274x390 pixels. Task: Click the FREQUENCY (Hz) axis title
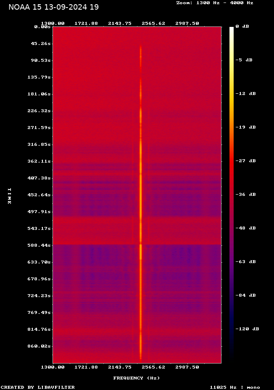(137, 378)
